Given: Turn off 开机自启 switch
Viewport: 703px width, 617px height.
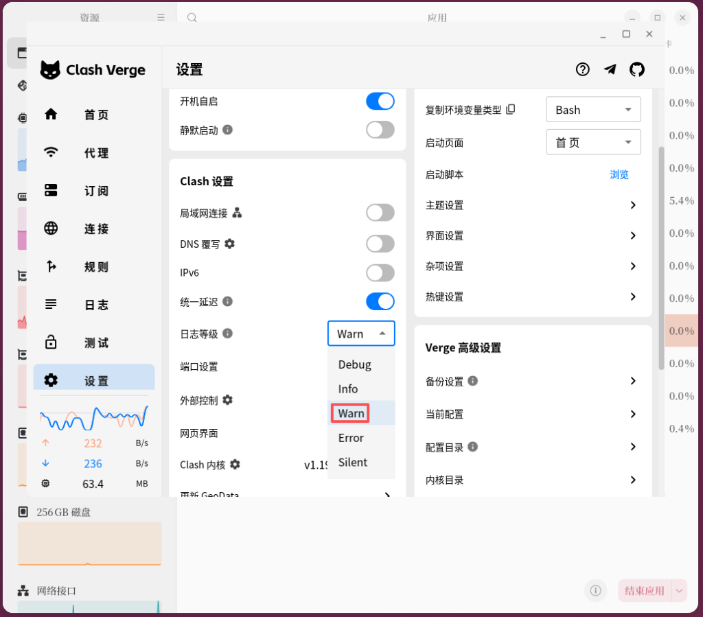Looking at the screenshot, I should 380,102.
